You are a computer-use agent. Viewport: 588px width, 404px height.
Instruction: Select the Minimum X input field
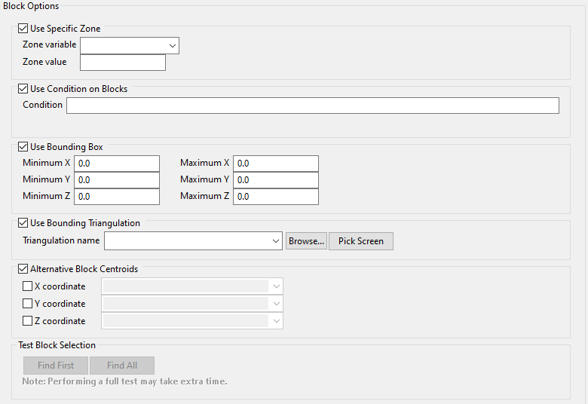click(117, 164)
